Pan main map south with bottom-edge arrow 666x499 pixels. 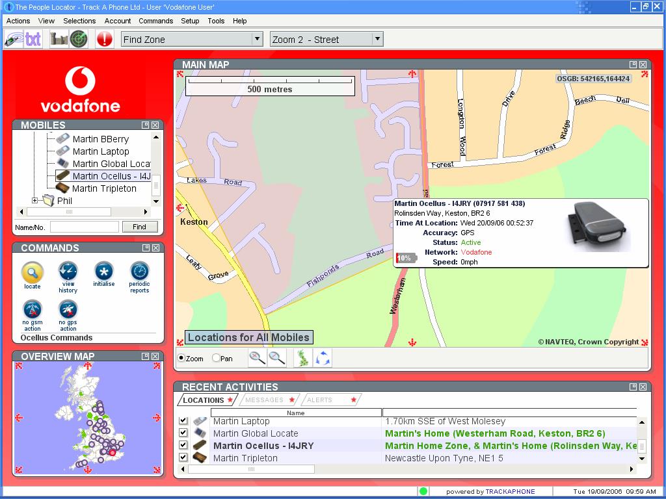click(x=412, y=342)
